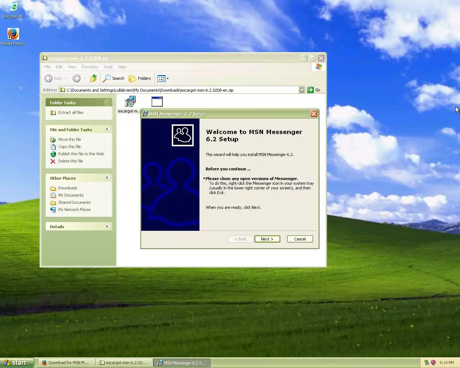Collapse the Other Places panel
The height and width of the screenshot is (368, 460).
coord(107,178)
